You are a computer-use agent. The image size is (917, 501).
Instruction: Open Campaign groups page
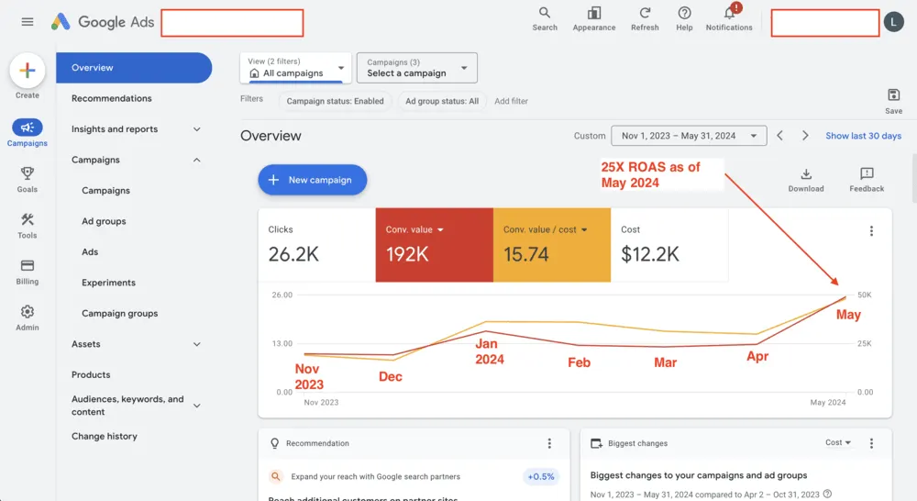pyautogui.click(x=119, y=314)
